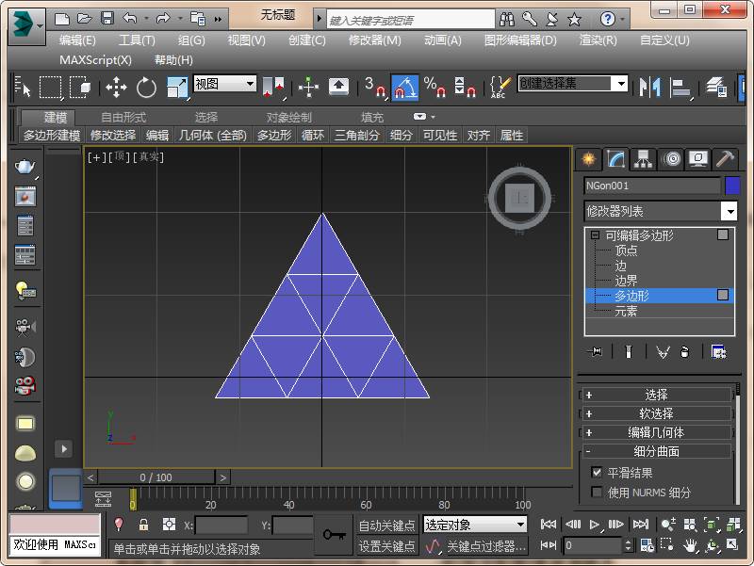Click the 设置关键点 button
Viewport: 754px width, 566px height.
386,546
